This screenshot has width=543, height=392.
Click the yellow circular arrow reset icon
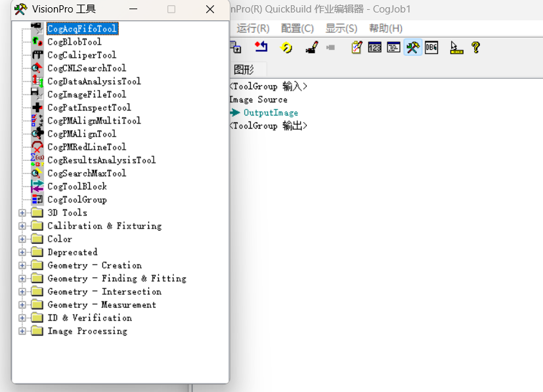286,47
